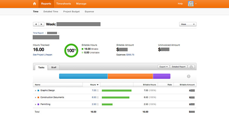Click the Detailed Report button
229x118 pixels.
pos(179,67)
